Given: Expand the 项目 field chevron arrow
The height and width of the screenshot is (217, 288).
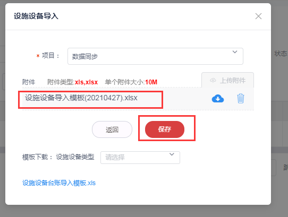Looking at the screenshot, I should pos(235,52).
